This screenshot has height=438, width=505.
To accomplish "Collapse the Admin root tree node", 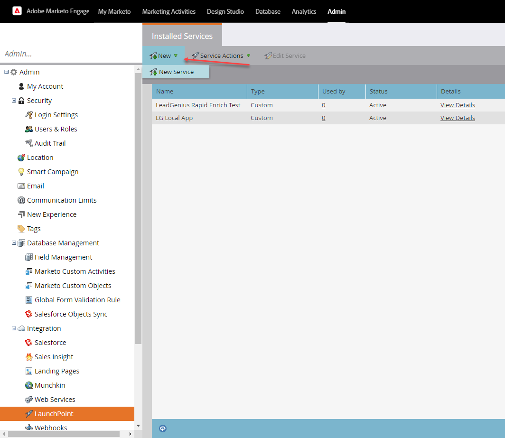I will tap(6, 72).
